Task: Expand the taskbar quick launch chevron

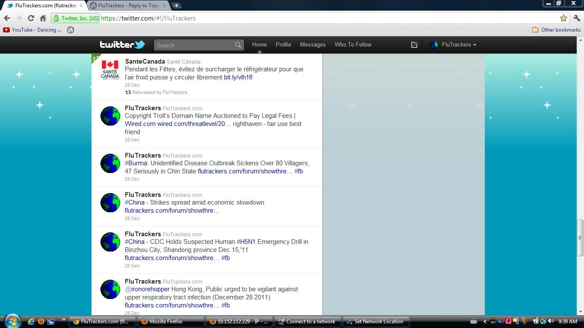Action: [x=64, y=319]
